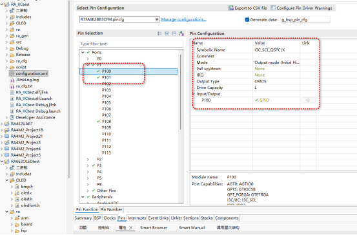Open Configure Pin Driver Warnings
Image resolution: width=357 pixels, height=235 pixels.
pyautogui.click(x=301, y=8)
